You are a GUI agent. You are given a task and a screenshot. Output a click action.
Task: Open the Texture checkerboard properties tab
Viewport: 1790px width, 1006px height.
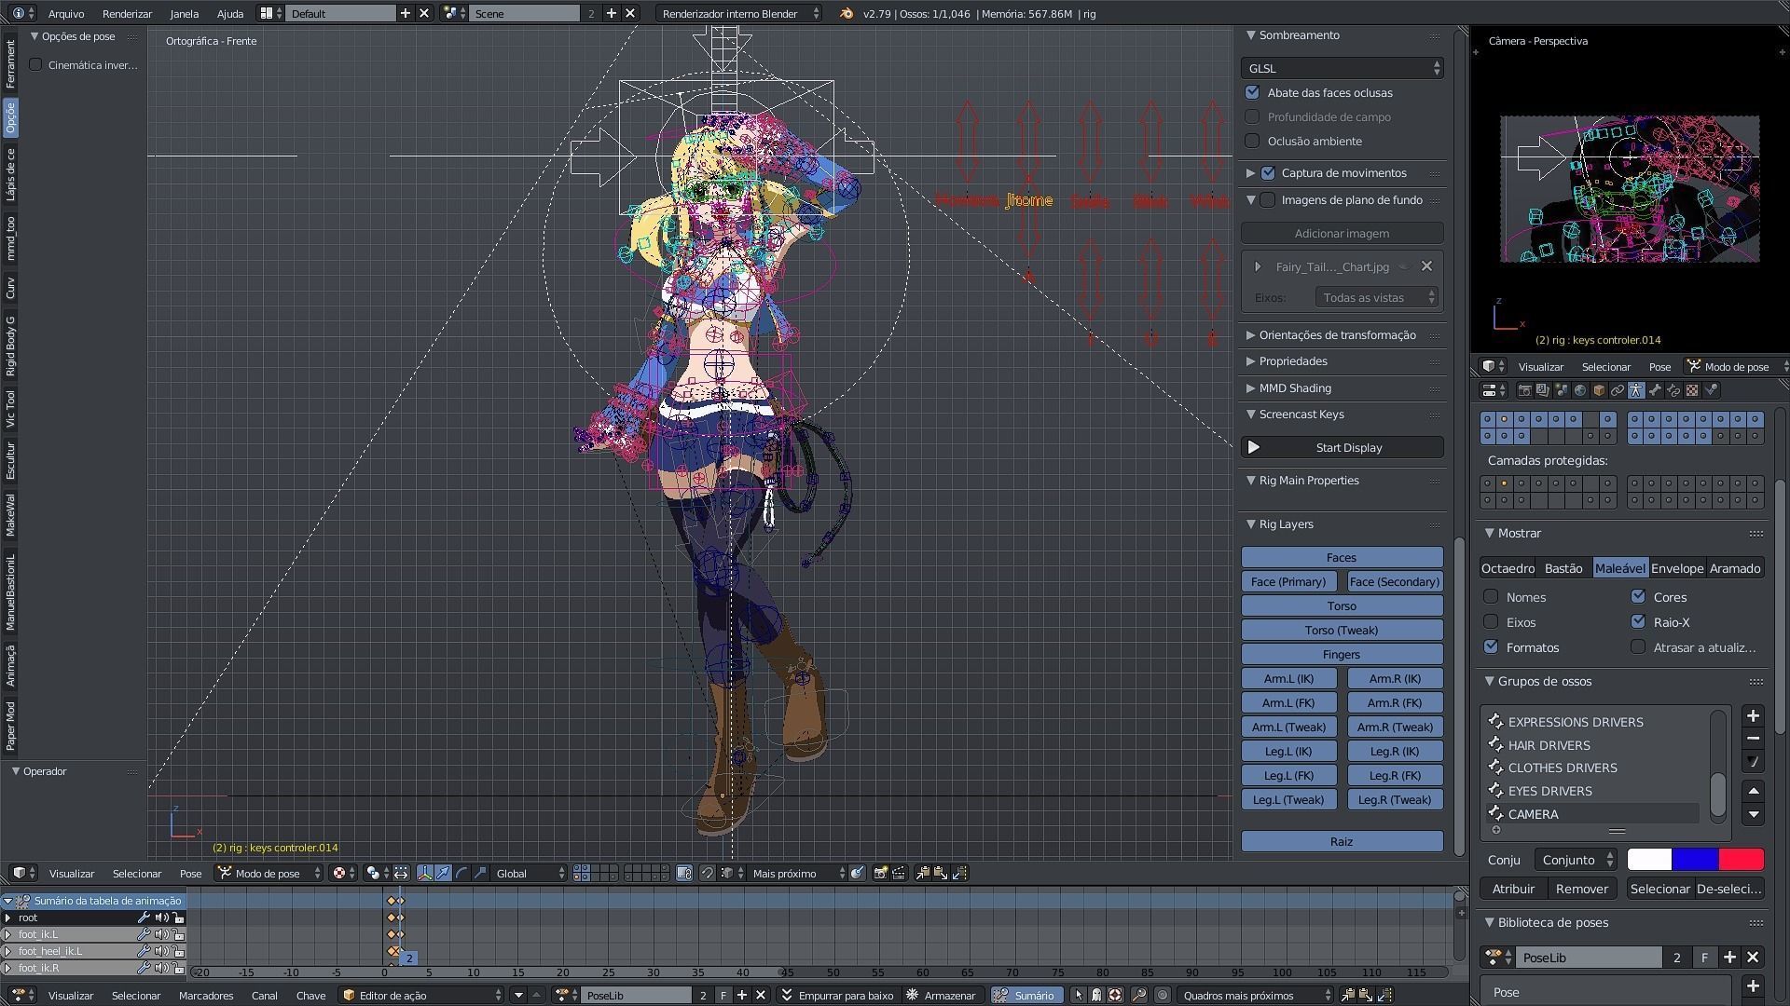(1692, 390)
